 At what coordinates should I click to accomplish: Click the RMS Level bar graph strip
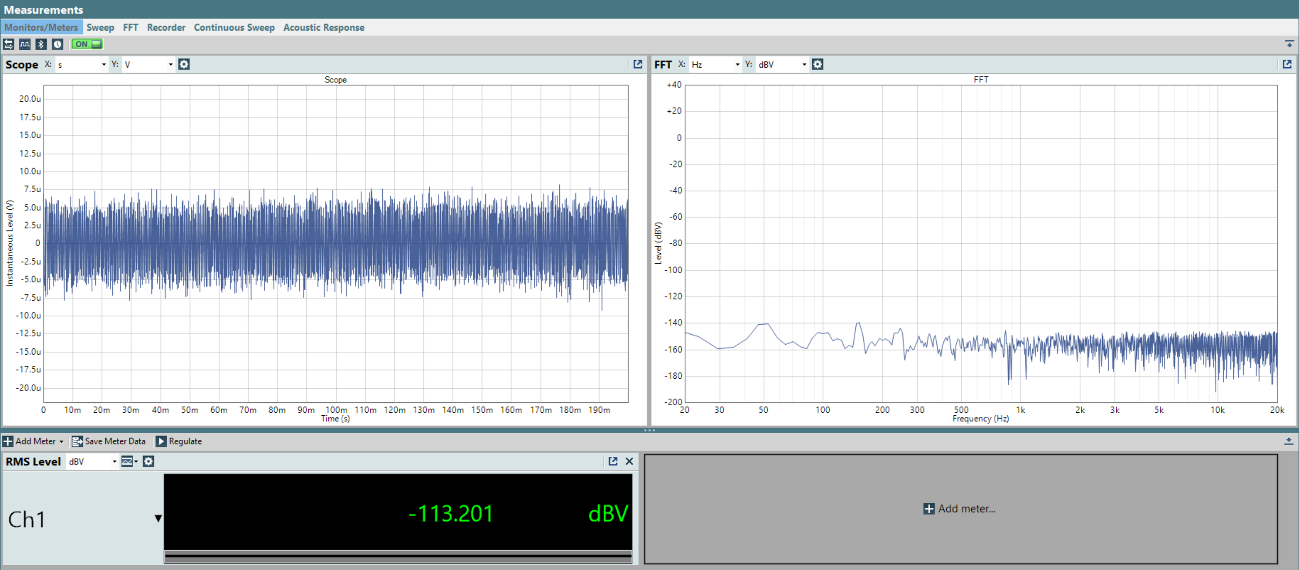click(x=398, y=556)
